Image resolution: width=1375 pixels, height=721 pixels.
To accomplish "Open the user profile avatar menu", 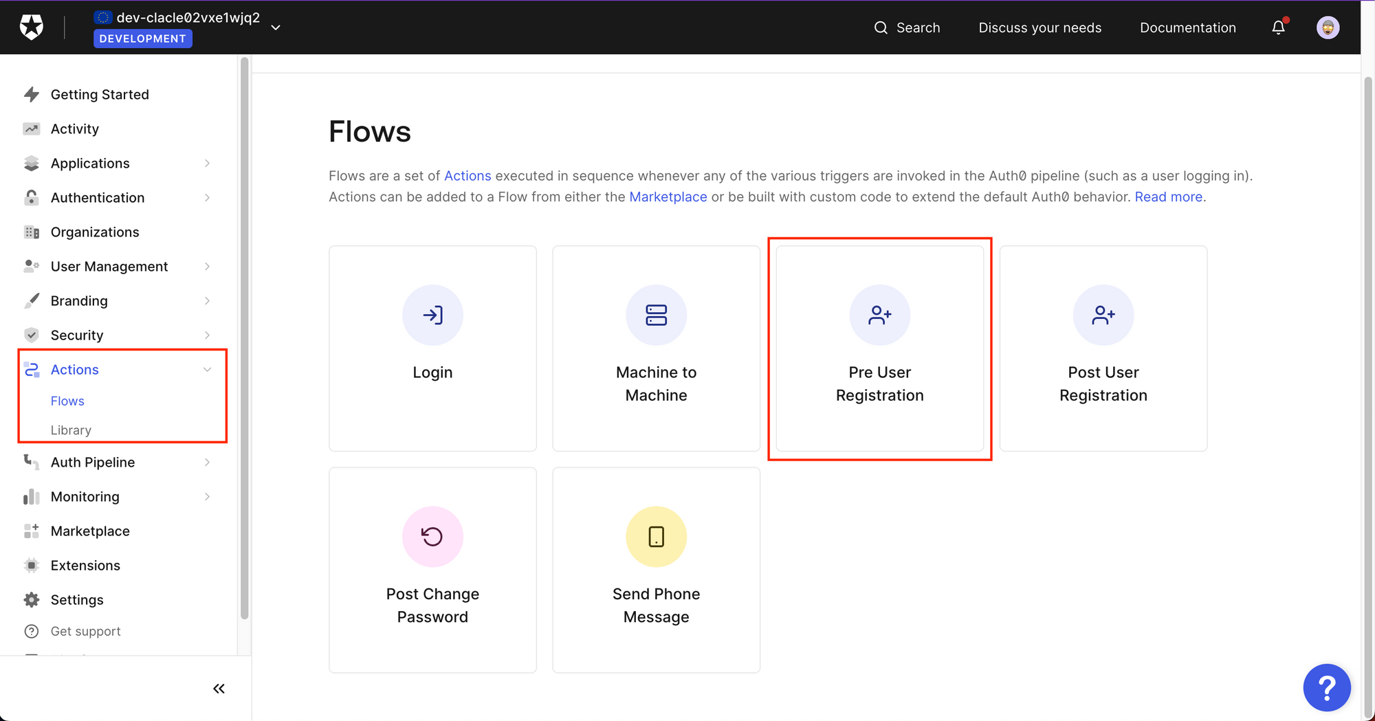I will click(x=1328, y=27).
